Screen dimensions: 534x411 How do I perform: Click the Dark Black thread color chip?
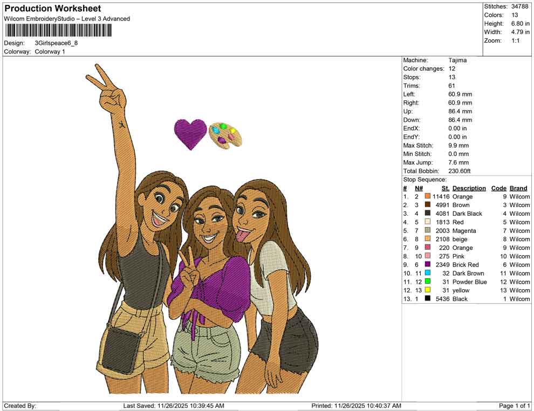pyautogui.click(x=427, y=214)
